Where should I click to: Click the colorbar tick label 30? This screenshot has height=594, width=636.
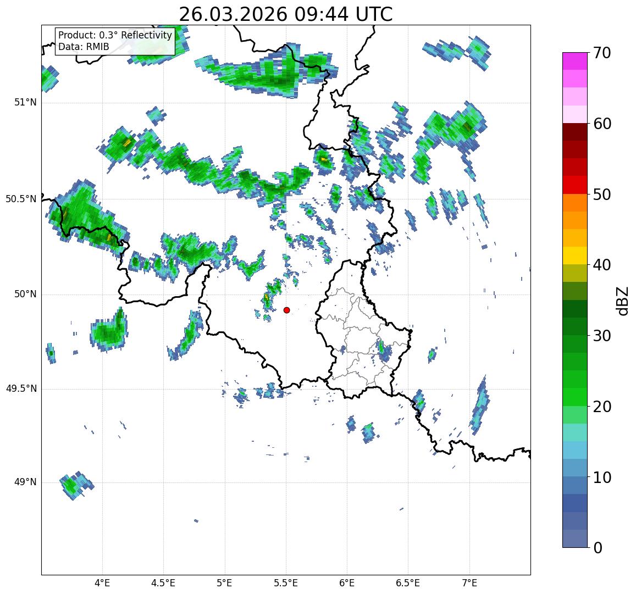(602, 336)
